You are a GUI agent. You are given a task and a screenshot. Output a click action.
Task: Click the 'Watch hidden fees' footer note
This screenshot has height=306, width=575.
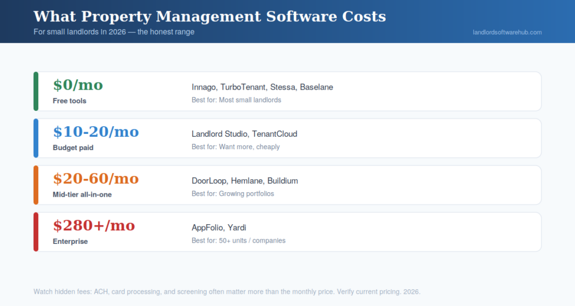pyautogui.click(x=227, y=292)
